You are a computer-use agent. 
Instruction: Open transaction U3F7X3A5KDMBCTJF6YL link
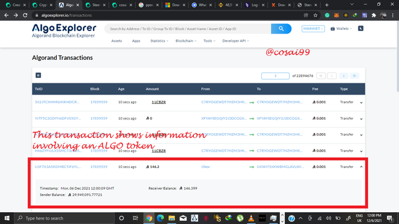(x=58, y=167)
